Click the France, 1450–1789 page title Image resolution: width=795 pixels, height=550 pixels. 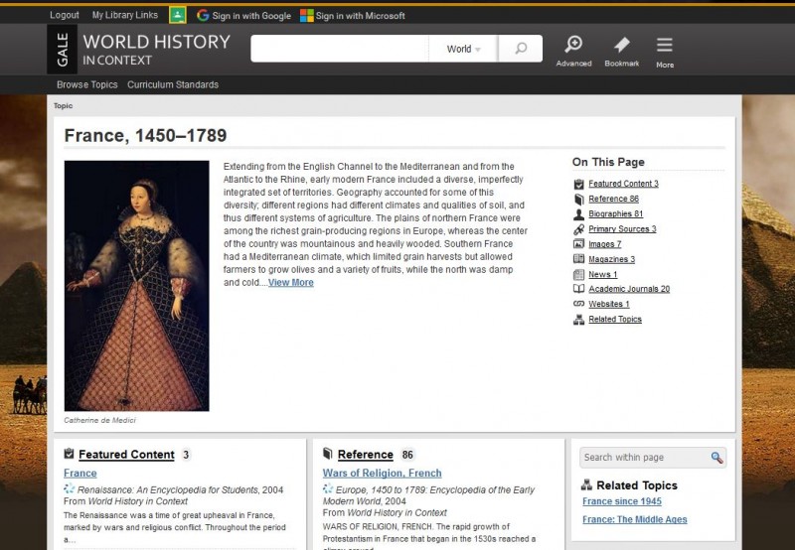pyautogui.click(x=145, y=135)
